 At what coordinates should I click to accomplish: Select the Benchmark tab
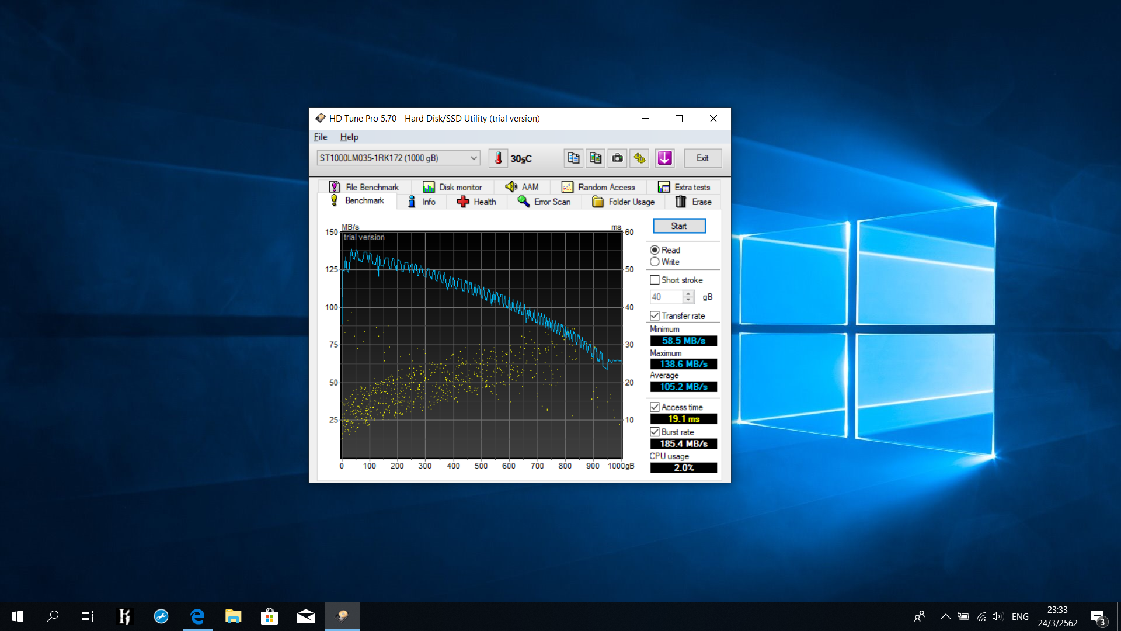tap(357, 201)
